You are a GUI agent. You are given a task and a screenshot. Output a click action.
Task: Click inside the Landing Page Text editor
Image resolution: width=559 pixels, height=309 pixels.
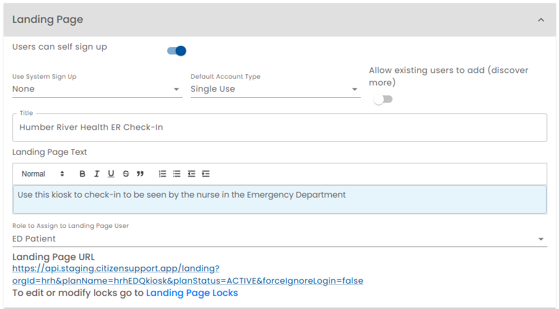[279, 200]
